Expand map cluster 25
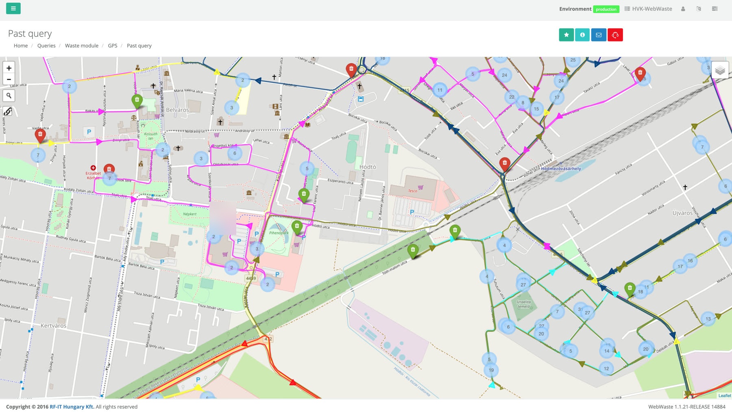The image size is (732, 412). (x=573, y=60)
